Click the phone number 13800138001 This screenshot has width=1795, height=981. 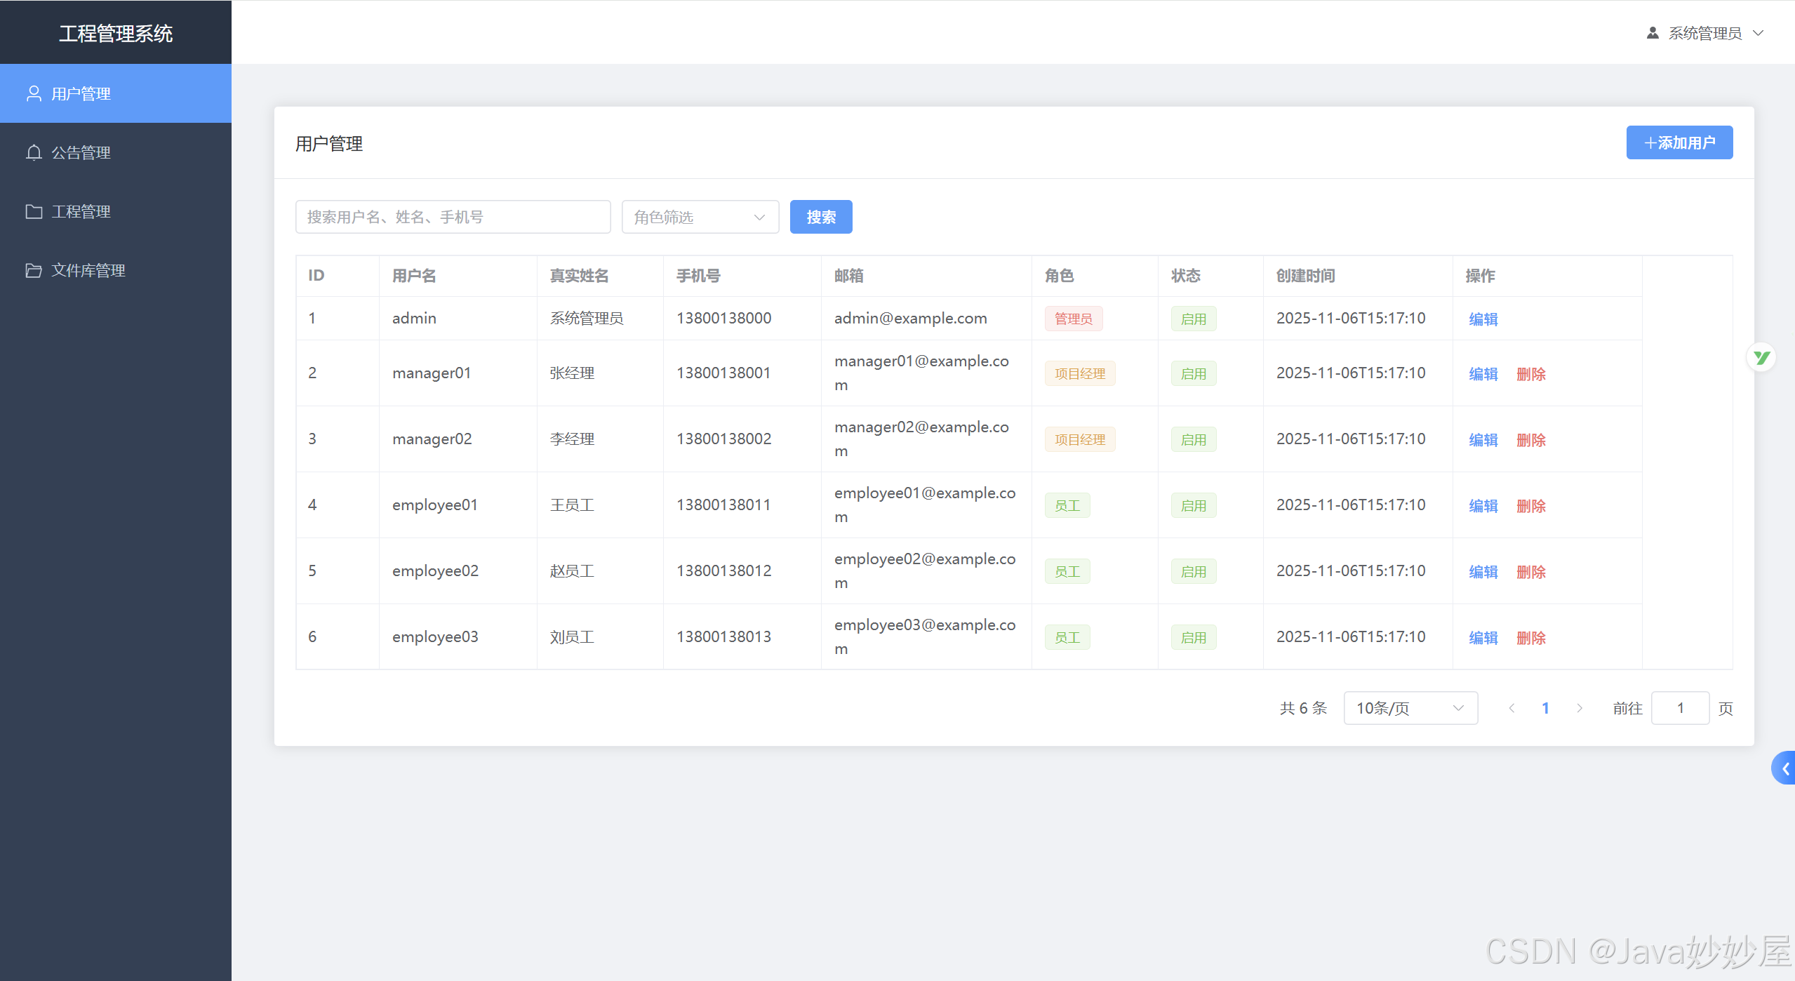point(723,373)
